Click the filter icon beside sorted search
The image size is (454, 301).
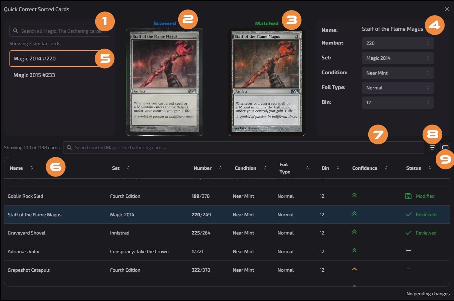[x=432, y=147]
